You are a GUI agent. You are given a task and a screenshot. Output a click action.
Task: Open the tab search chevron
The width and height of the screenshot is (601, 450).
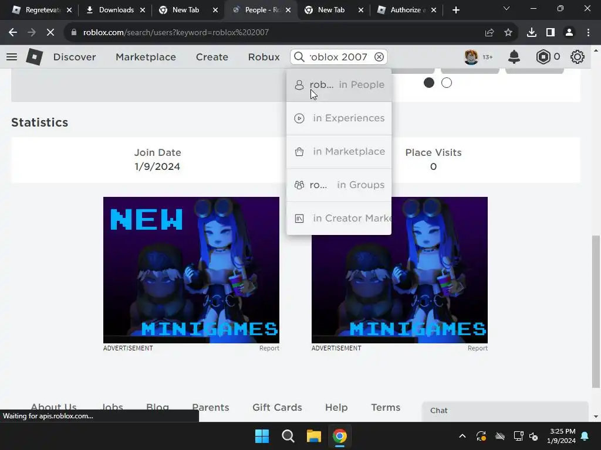507,8
